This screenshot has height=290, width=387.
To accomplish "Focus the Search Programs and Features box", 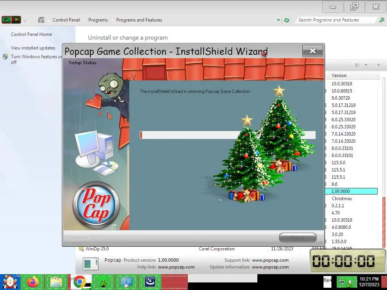I will point(336,20).
